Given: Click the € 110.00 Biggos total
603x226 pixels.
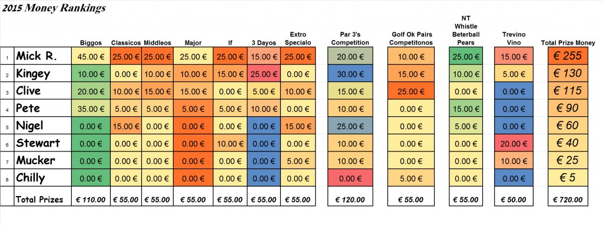Looking at the screenshot, I should (x=91, y=200).
